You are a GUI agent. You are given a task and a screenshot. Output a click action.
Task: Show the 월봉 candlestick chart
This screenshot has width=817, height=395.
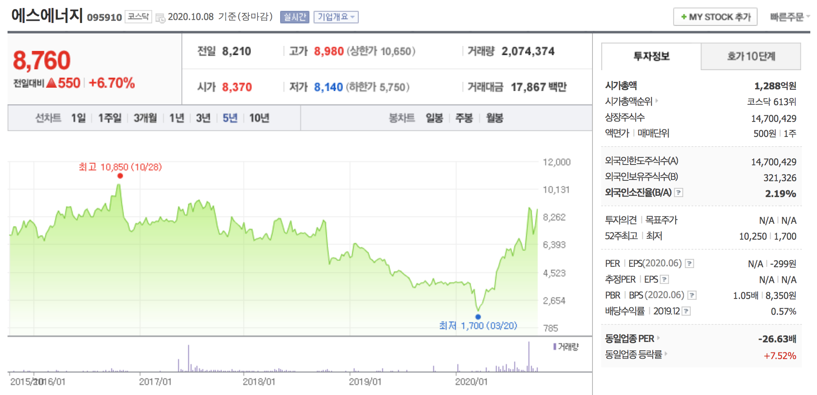(495, 118)
